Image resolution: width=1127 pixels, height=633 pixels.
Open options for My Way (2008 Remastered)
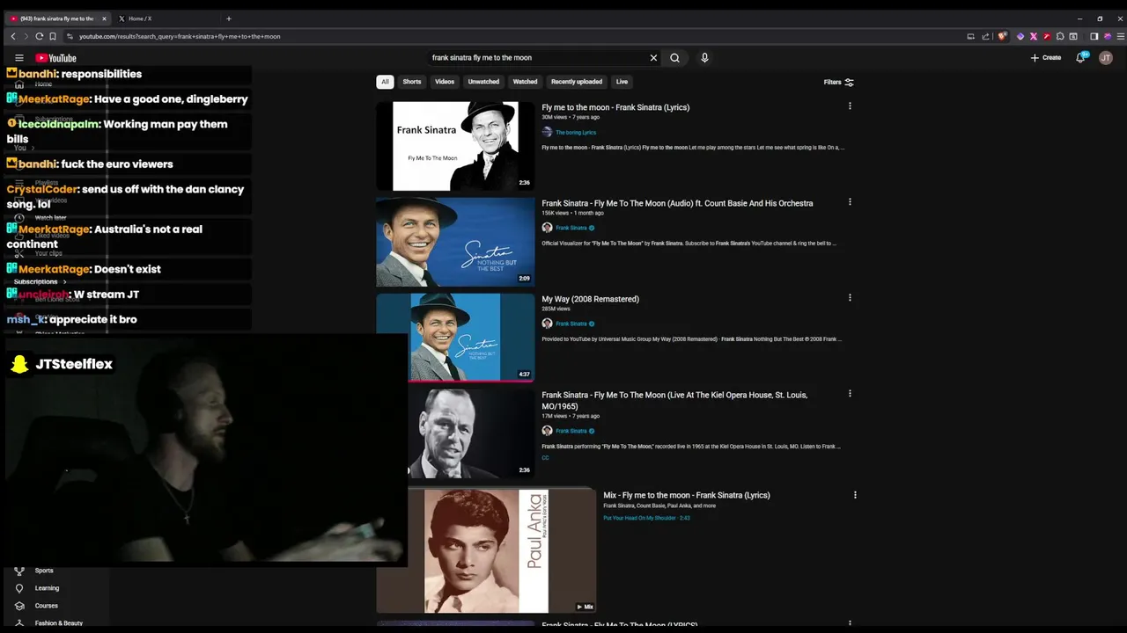point(850,298)
